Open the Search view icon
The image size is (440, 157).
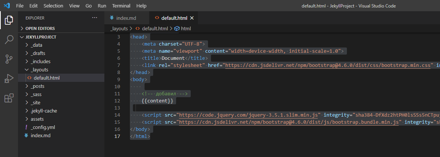(9, 40)
